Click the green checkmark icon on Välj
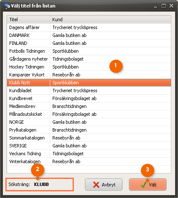Image resolution: width=178 pixels, height=198 pixels. tap(144, 185)
